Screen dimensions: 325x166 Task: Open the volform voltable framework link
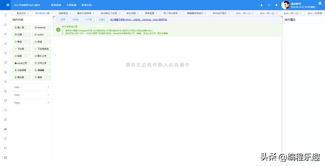pos(138,20)
